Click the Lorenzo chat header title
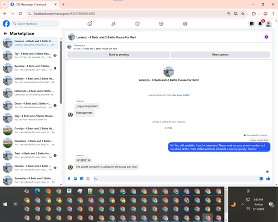278x222 pixels. coord(106,37)
